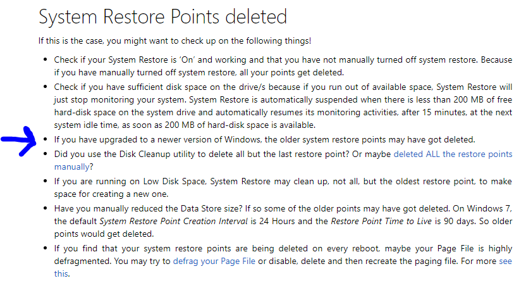Viewport: 526px width, 283px height.
Task: Click the bullet before 'Check if you have sufficient'
Action: point(45,87)
